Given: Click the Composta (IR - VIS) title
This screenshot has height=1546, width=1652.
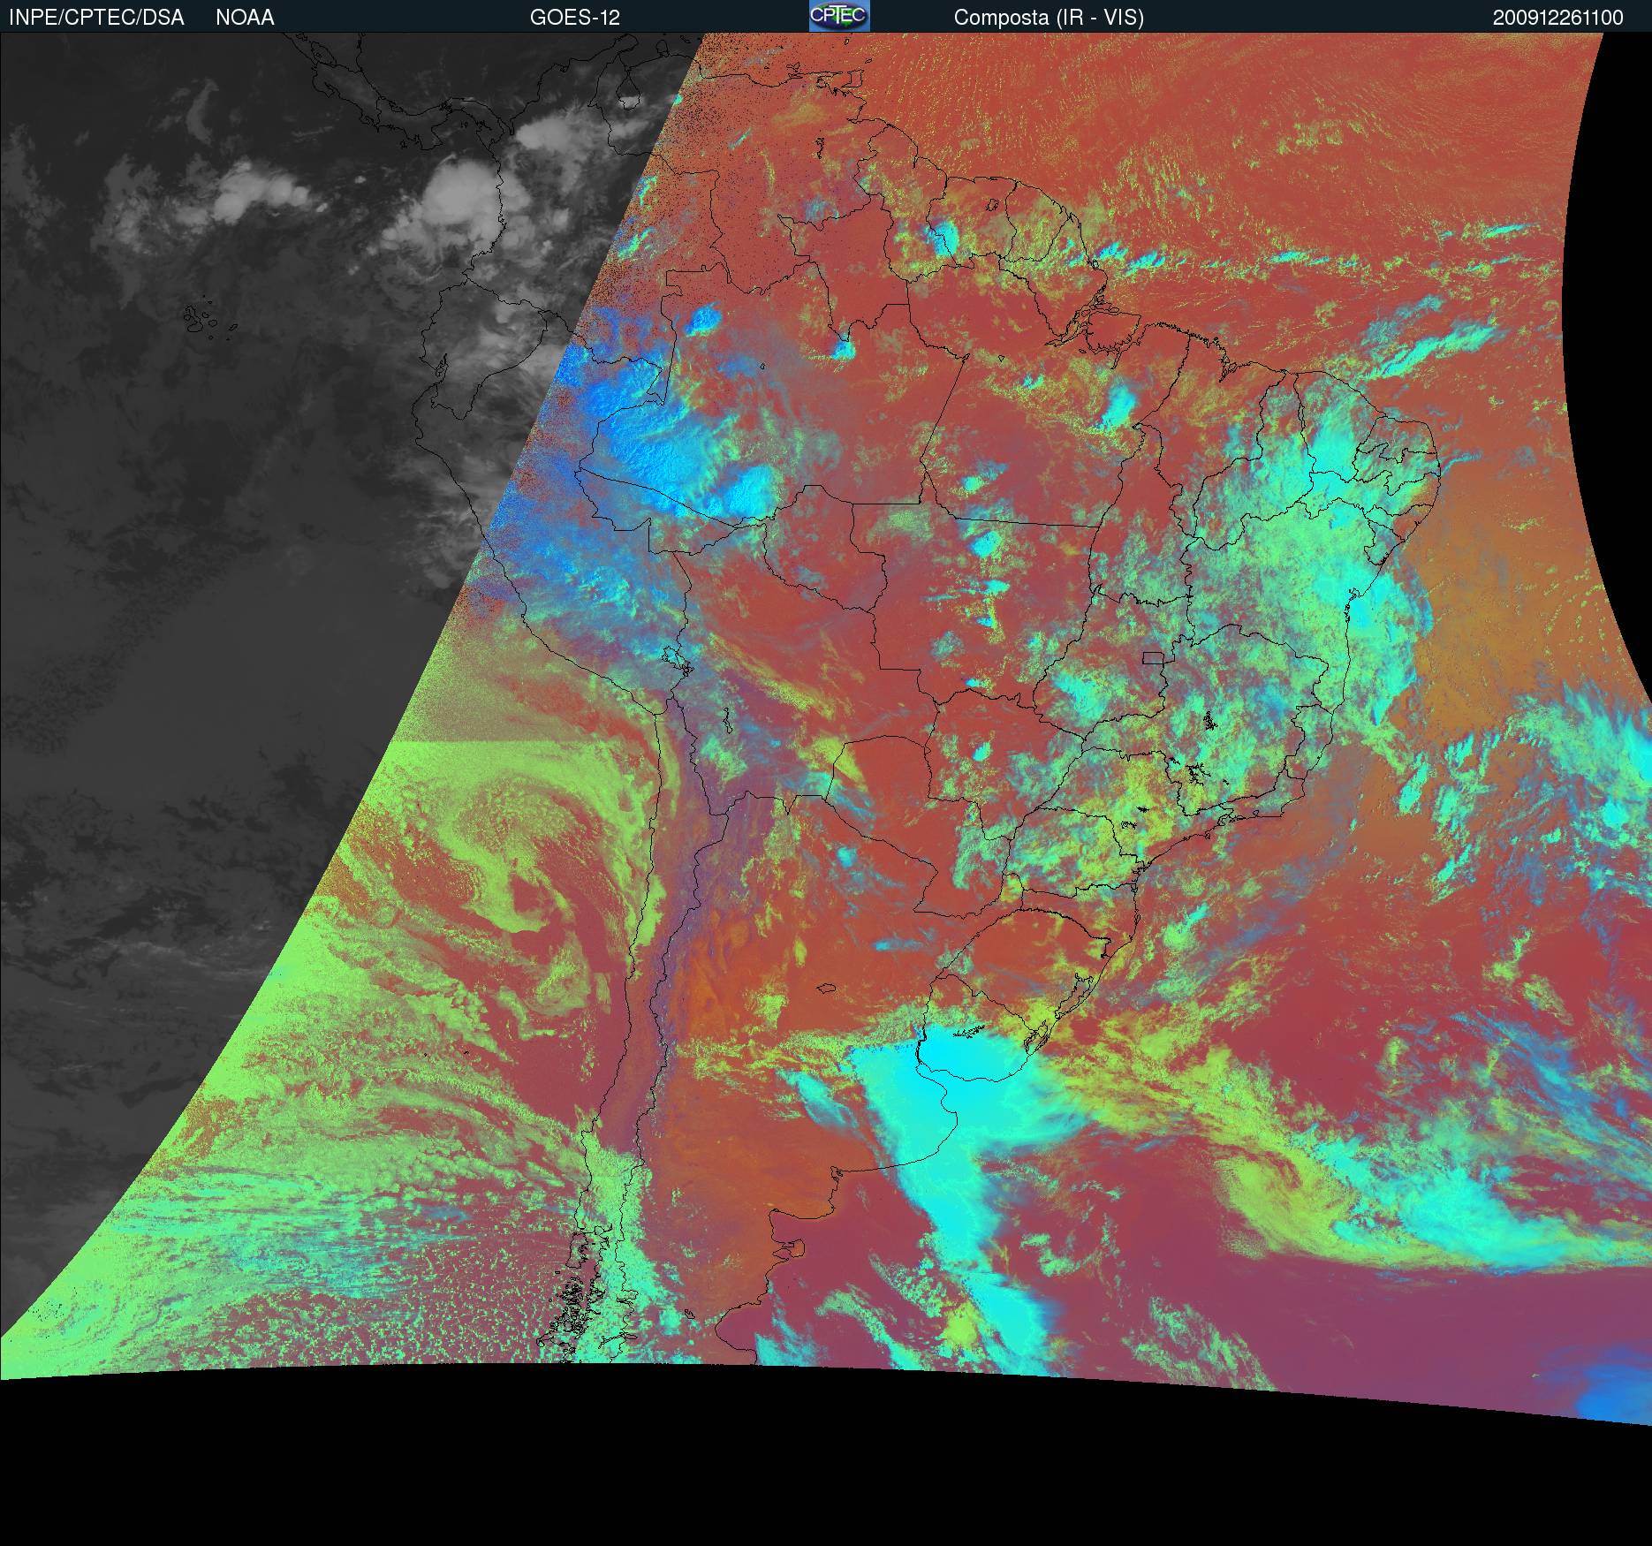Looking at the screenshot, I should click(1048, 18).
